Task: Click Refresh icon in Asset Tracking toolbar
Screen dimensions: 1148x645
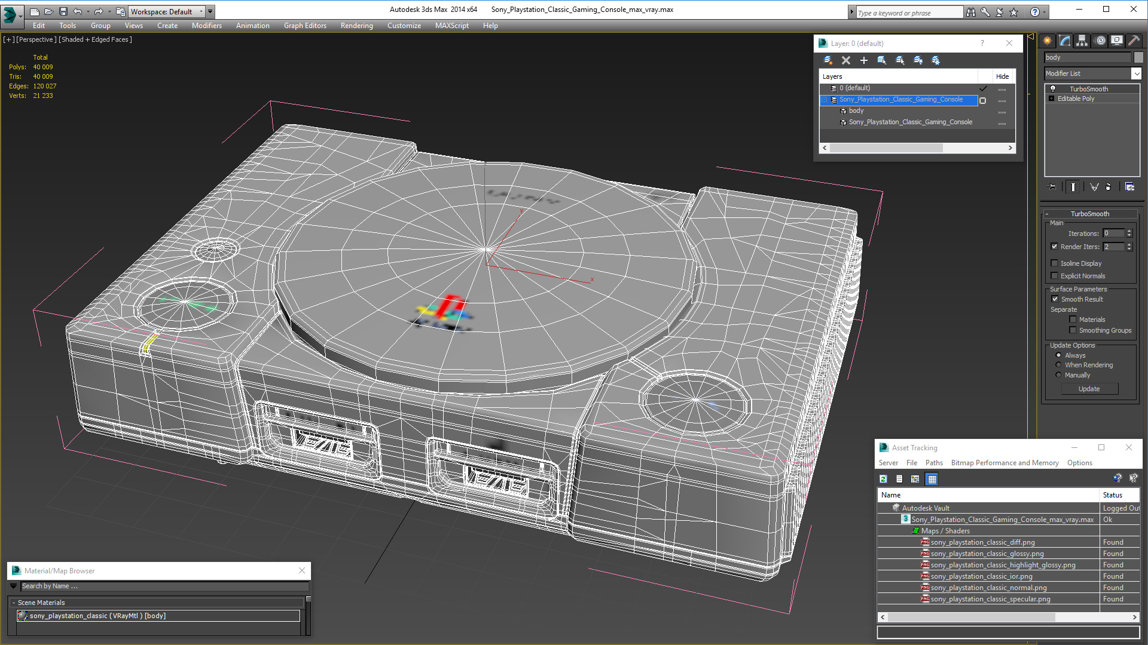Action: click(x=884, y=479)
